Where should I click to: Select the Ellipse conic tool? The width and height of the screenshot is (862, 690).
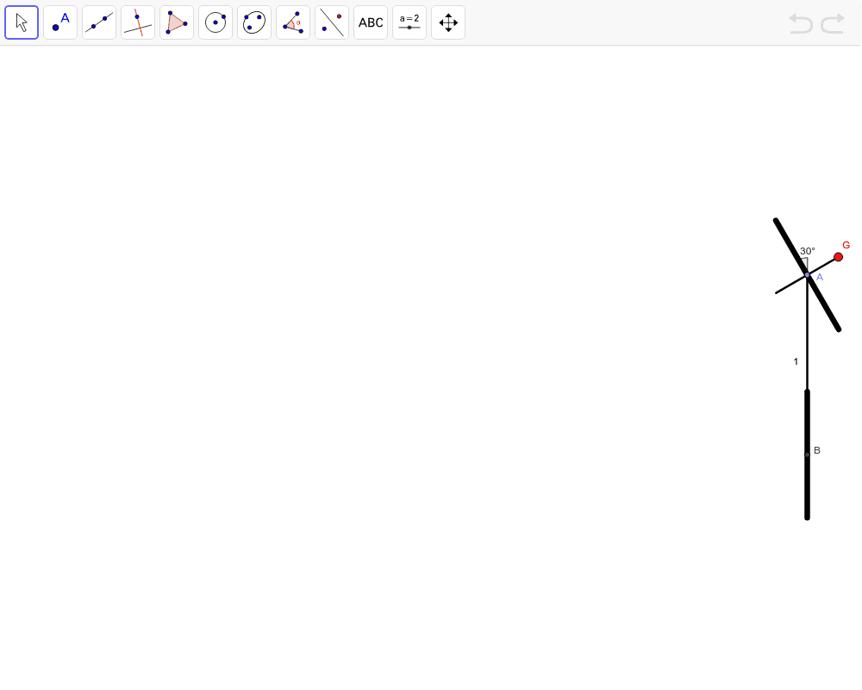click(254, 22)
